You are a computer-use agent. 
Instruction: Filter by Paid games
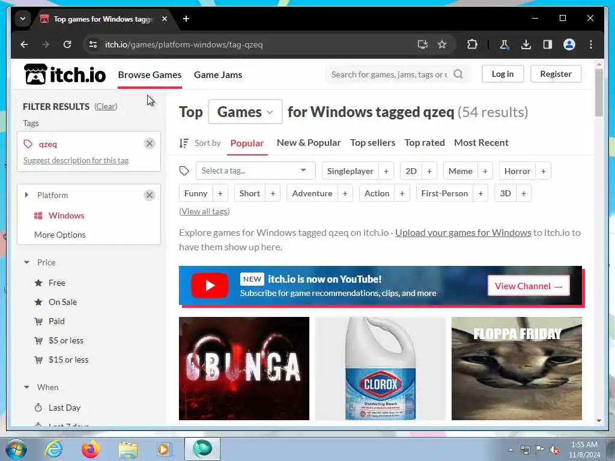(56, 321)
